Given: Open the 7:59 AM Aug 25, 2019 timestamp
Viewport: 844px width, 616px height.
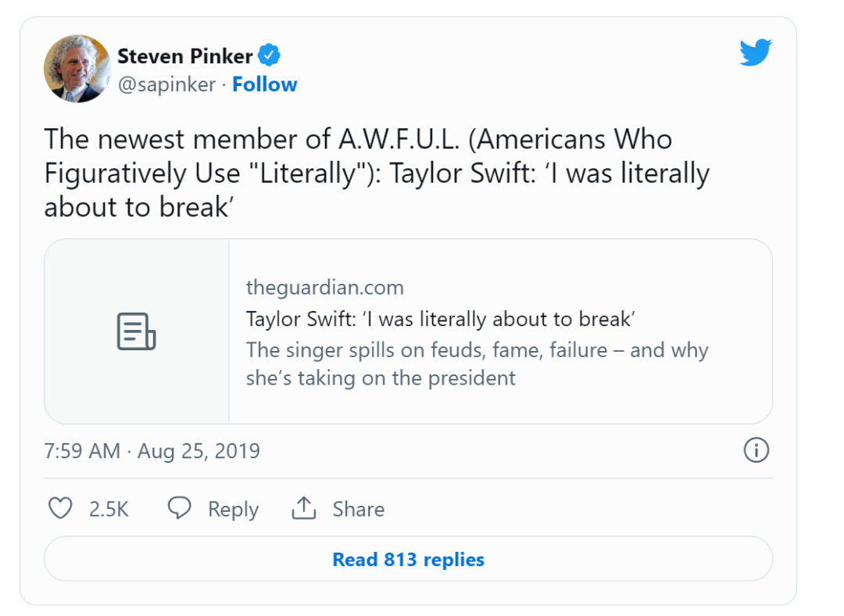Looking at the screenshot, I should 152,451.
